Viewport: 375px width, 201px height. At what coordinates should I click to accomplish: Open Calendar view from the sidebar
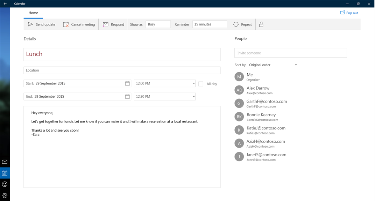(5, 173)
